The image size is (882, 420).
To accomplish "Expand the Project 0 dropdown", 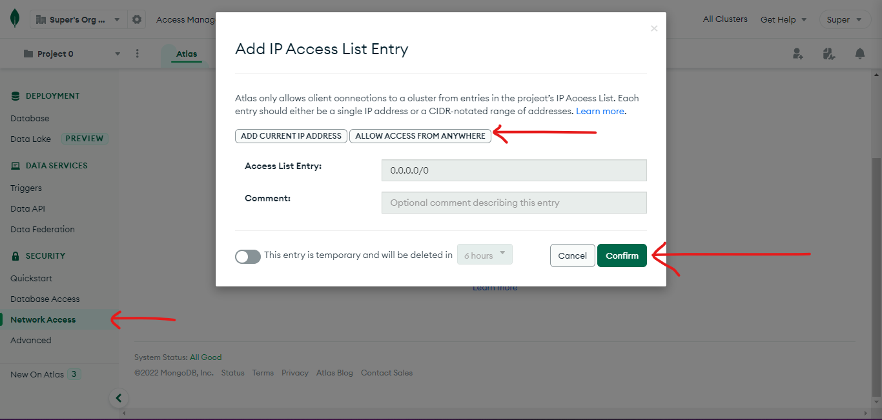I will point(72,54).
